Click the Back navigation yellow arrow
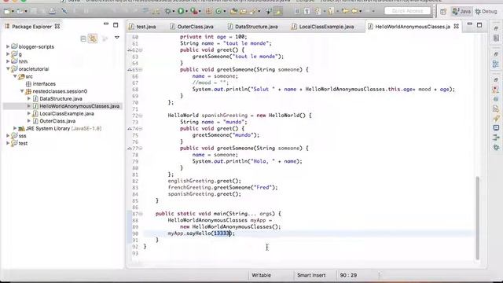This screenshot has width=503, height=283. tap(354, 11)
